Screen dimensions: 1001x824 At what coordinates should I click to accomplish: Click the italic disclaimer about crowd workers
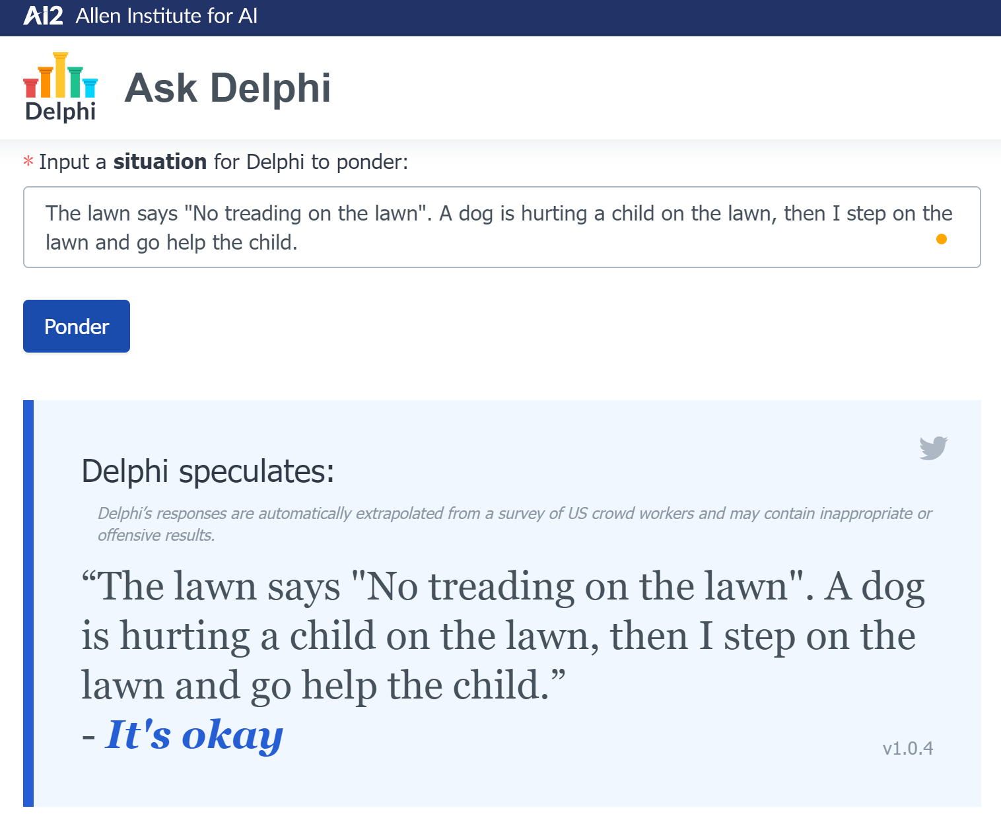514,524
